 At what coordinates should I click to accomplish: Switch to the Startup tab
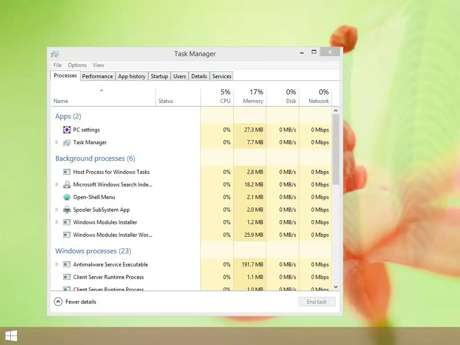[159, 76]
